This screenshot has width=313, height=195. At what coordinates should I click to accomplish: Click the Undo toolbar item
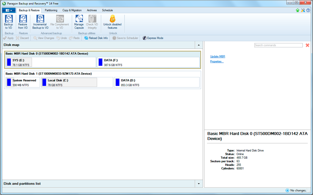[x=62, y=38]
